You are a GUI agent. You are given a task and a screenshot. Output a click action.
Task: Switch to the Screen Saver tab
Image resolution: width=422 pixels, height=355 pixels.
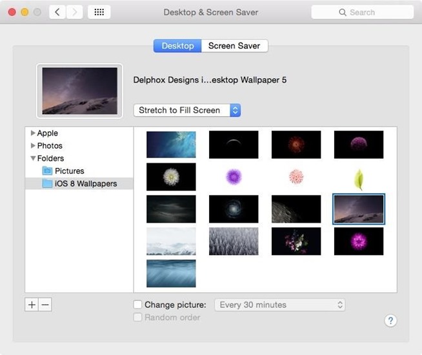coord(234,46)
